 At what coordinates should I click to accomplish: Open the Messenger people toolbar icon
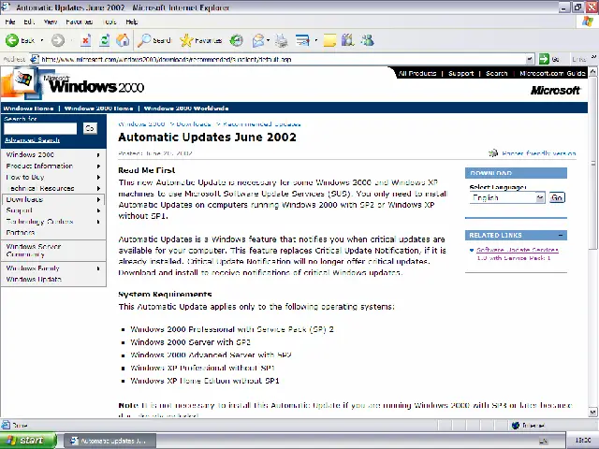click(368, 40)
